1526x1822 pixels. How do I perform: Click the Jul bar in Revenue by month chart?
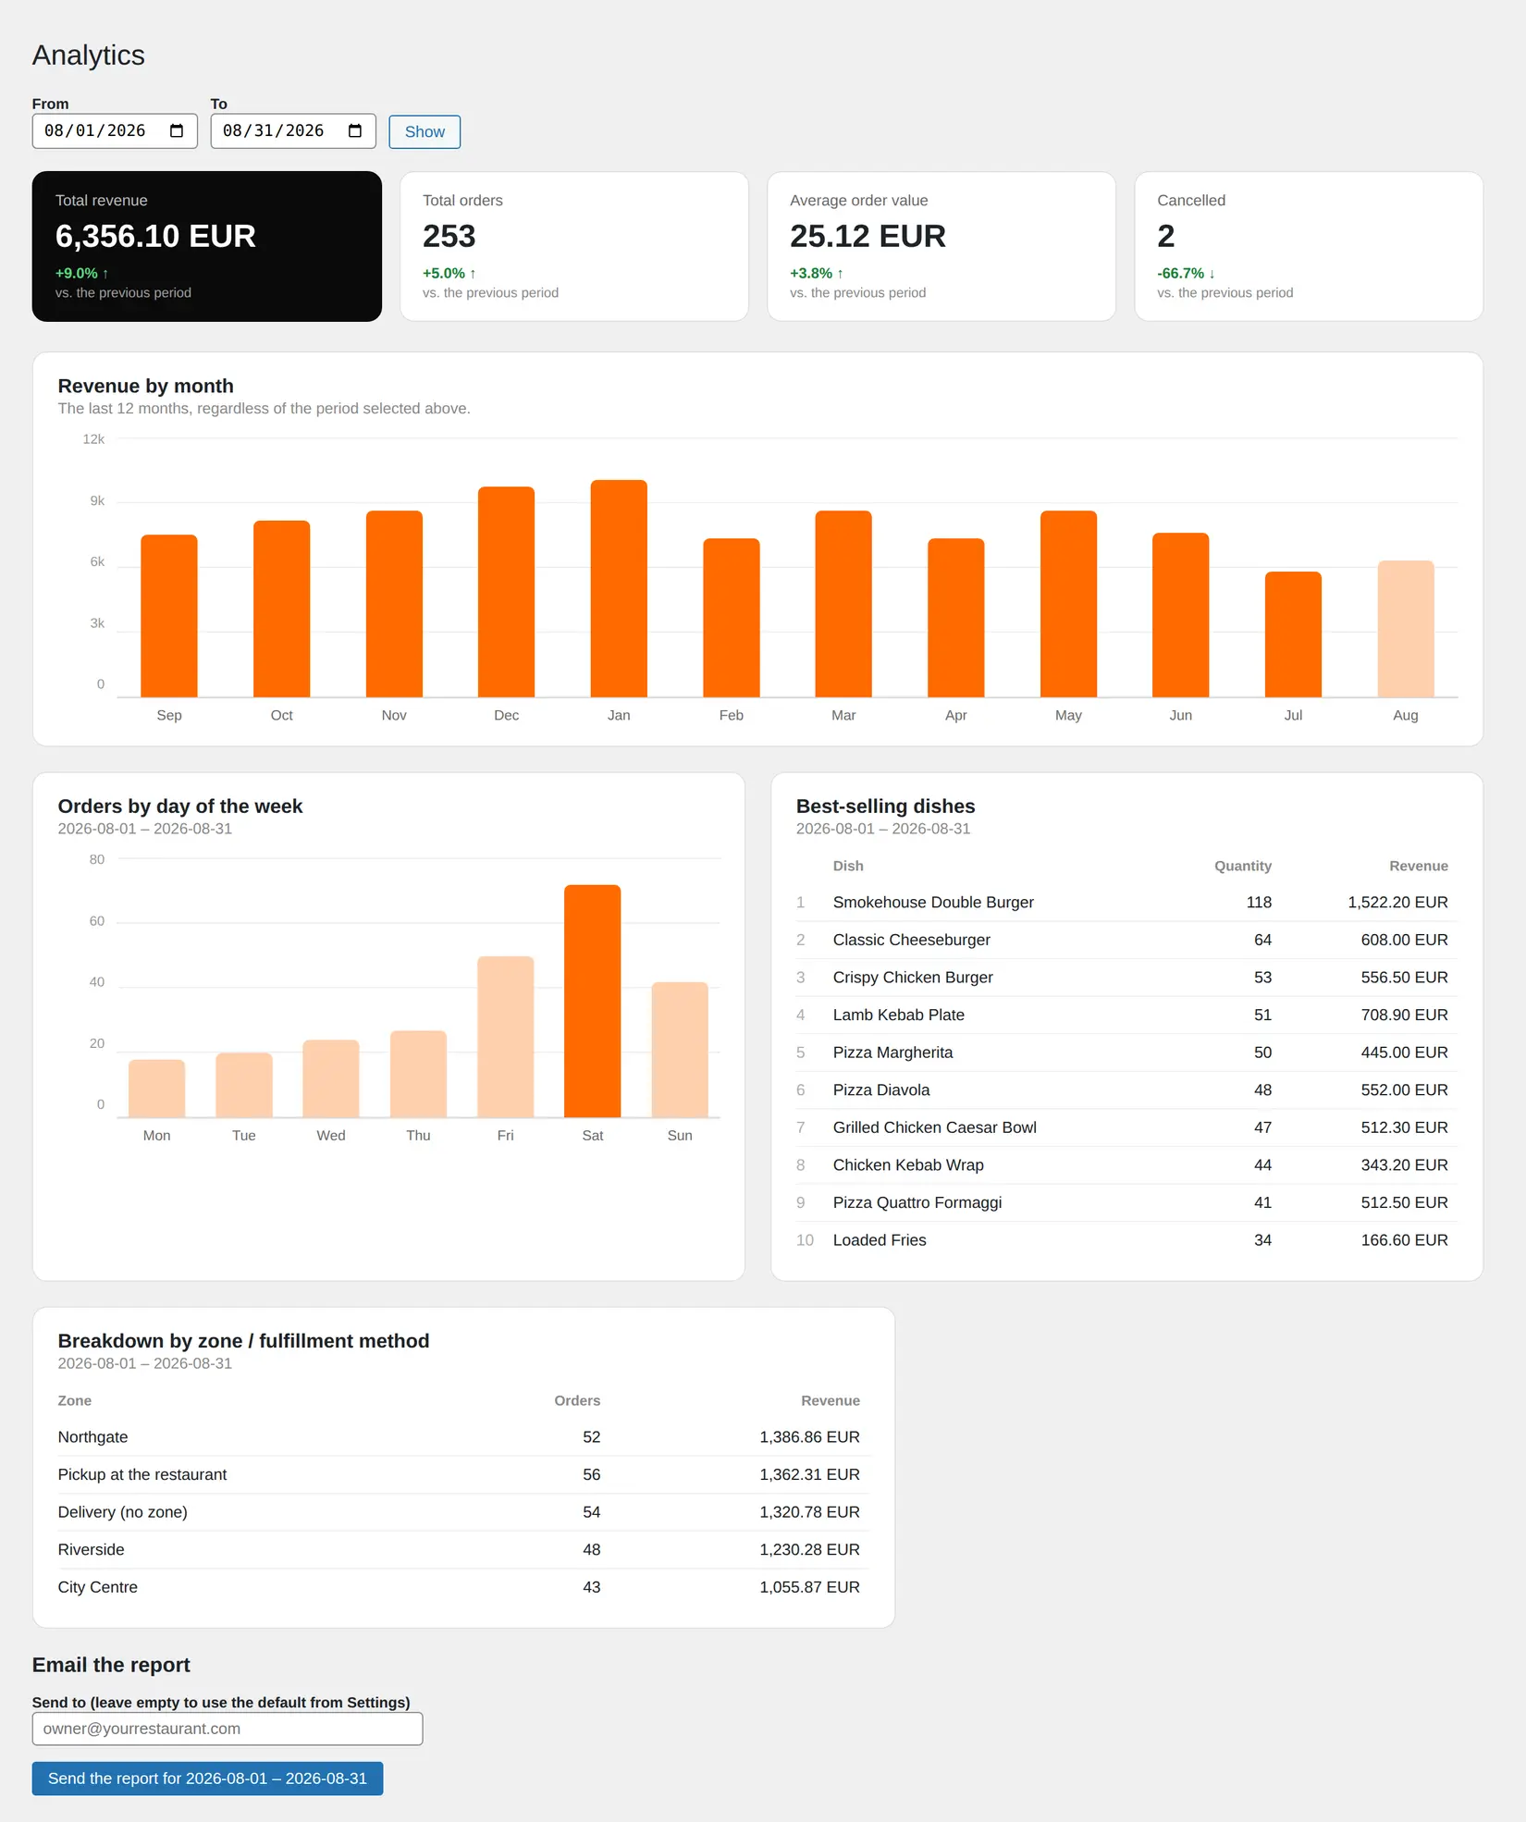tap(1293, 634)
